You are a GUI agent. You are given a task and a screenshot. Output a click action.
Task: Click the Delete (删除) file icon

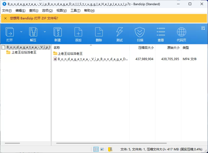[x=99, y=32]
